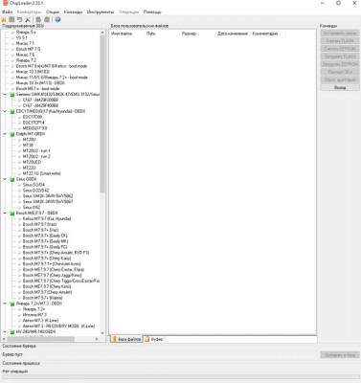This screenshot has height=383, width=361.
Task: Click the Размер column header
Action: click(x=189, y=34)
